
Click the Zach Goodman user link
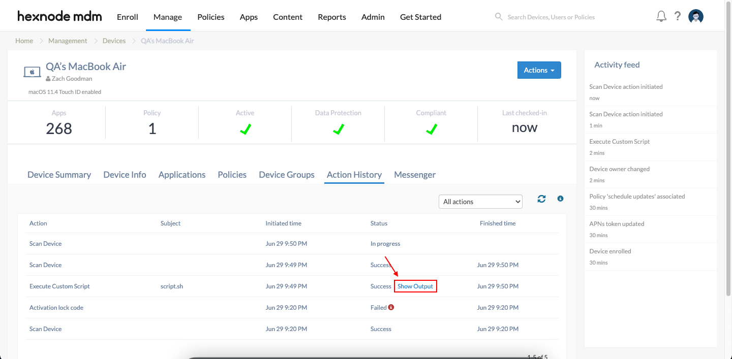click(72, 79)
